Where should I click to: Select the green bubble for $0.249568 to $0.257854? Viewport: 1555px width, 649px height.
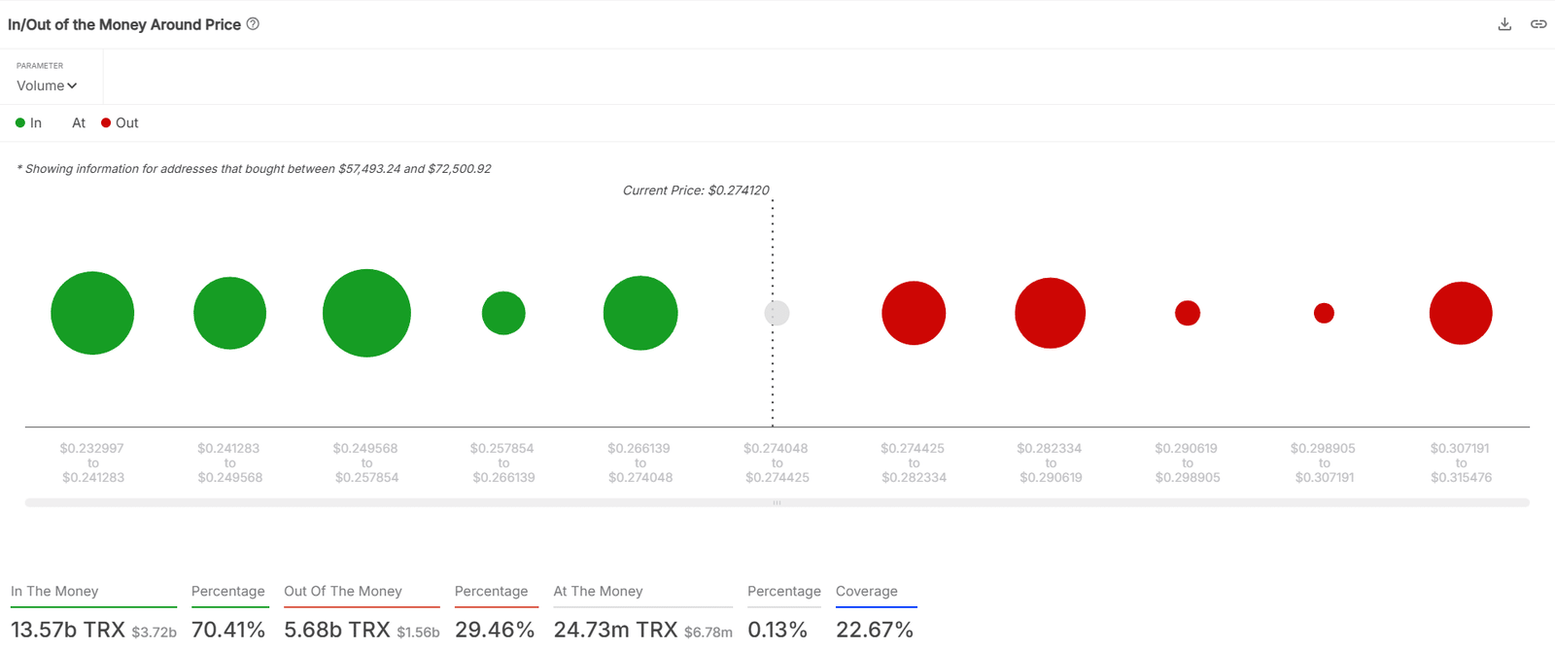coord(366,313)
